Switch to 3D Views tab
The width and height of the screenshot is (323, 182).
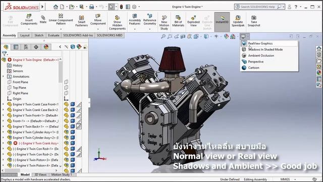coord(40,174)
